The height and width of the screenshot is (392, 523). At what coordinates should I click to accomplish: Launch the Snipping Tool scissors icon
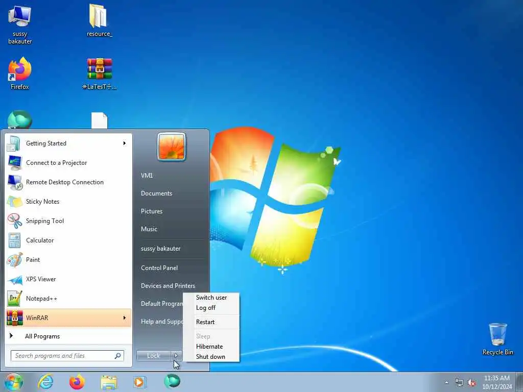point(15,221)
